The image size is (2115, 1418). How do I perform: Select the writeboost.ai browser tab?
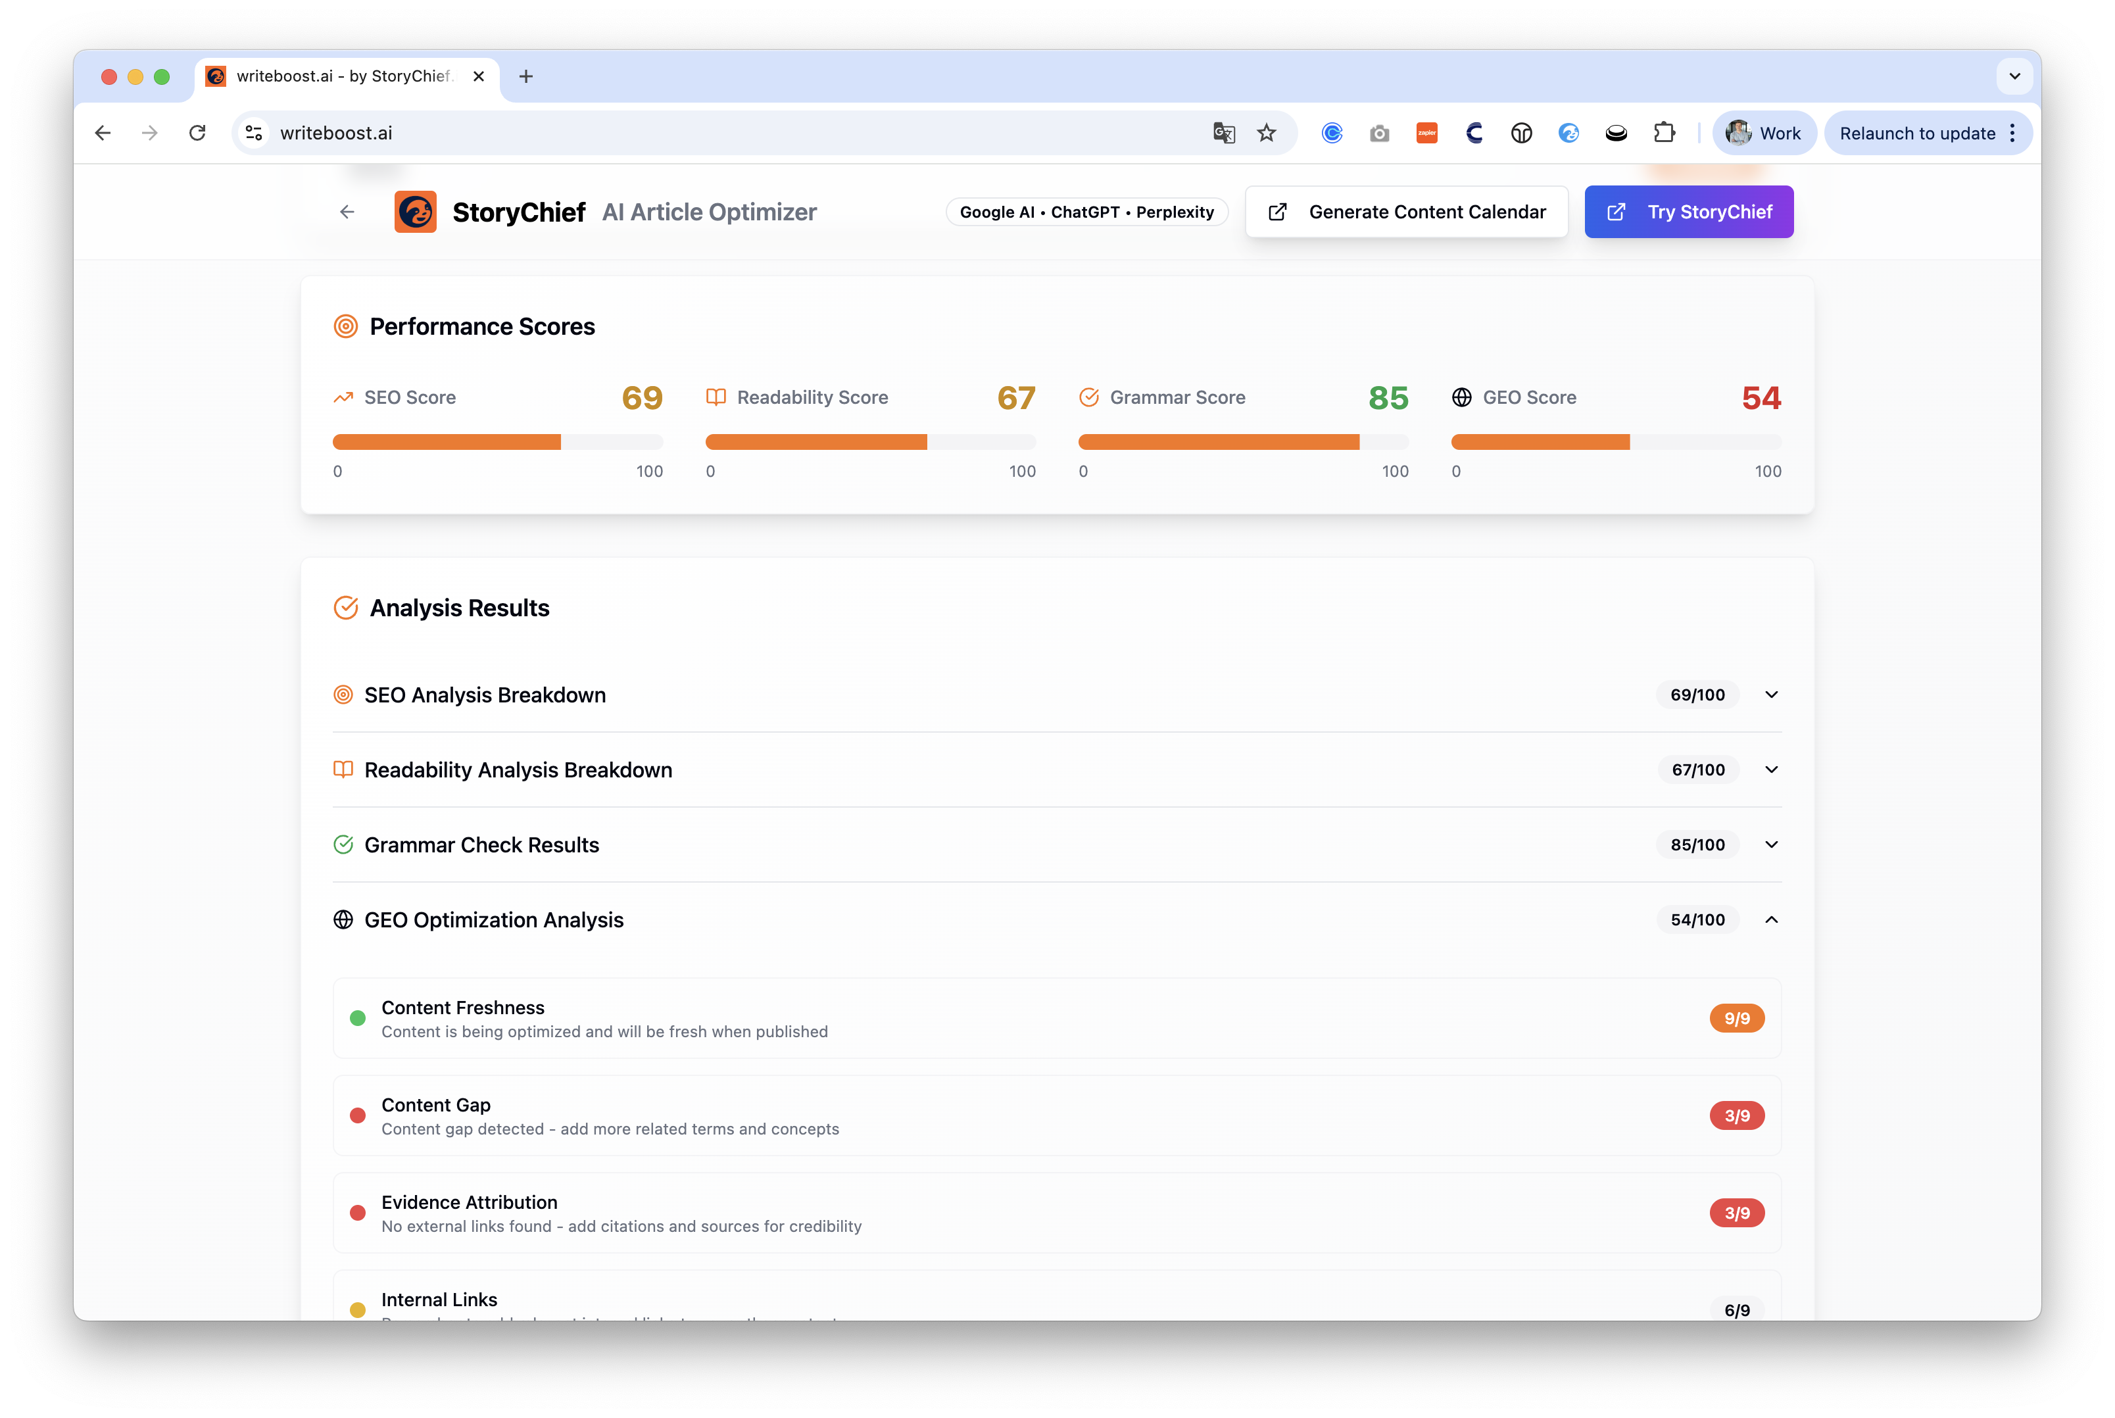(x=343, y=76)
